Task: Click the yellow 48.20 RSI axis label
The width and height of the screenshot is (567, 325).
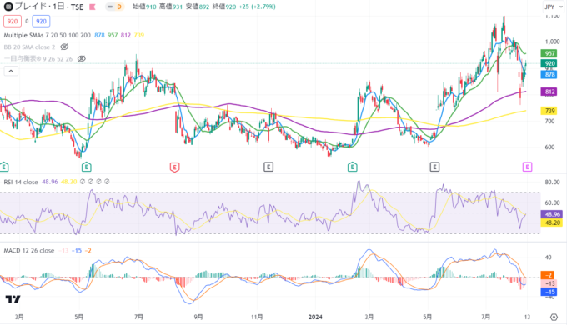Action: tap(551, 222)
